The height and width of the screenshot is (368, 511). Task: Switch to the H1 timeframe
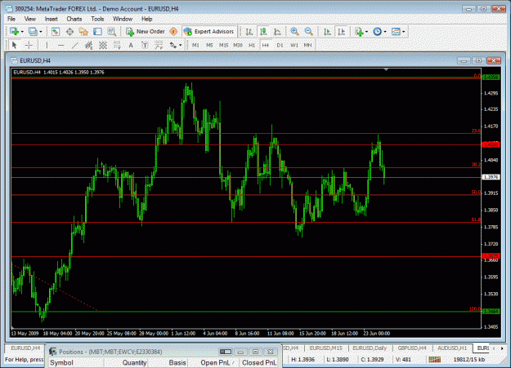pyautogui.click(x=252, y=45)
